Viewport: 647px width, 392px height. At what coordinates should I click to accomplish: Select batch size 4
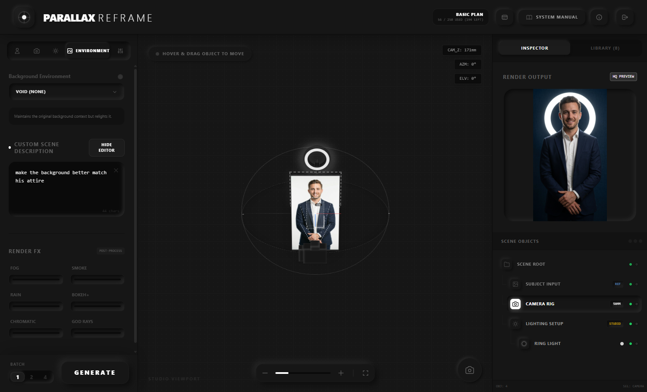pyautogui.click(x=45, y=376)
